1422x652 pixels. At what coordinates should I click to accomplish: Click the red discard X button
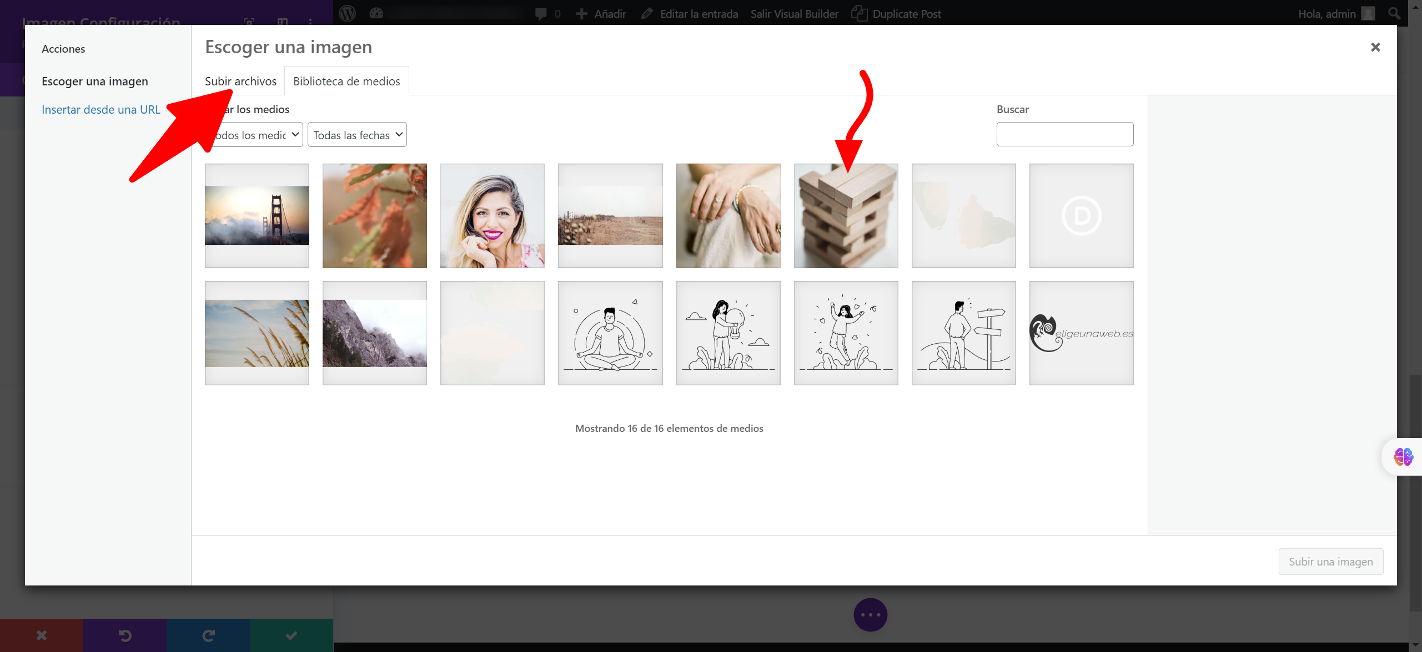pyautogui.click(x=42, y=635)
